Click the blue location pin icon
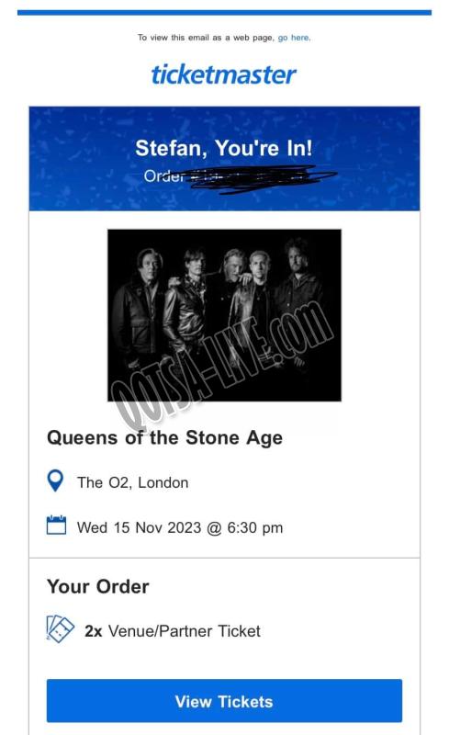This screenshot has height=735, width=449. click(56, 481)
